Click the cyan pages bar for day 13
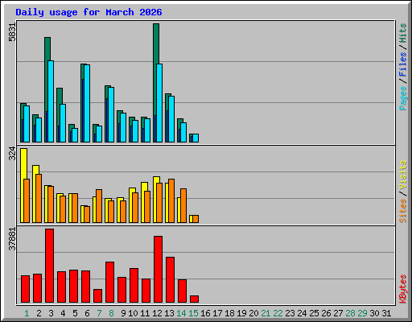412x322 pixels. click(171, 119)
